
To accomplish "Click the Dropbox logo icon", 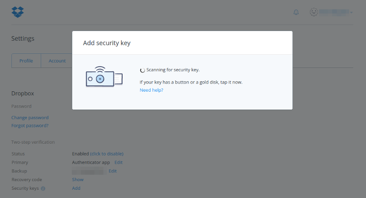I will (x=17, y=12).
